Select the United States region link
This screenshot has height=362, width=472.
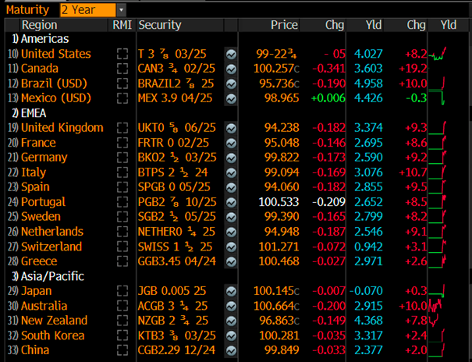tap(56, 54)
